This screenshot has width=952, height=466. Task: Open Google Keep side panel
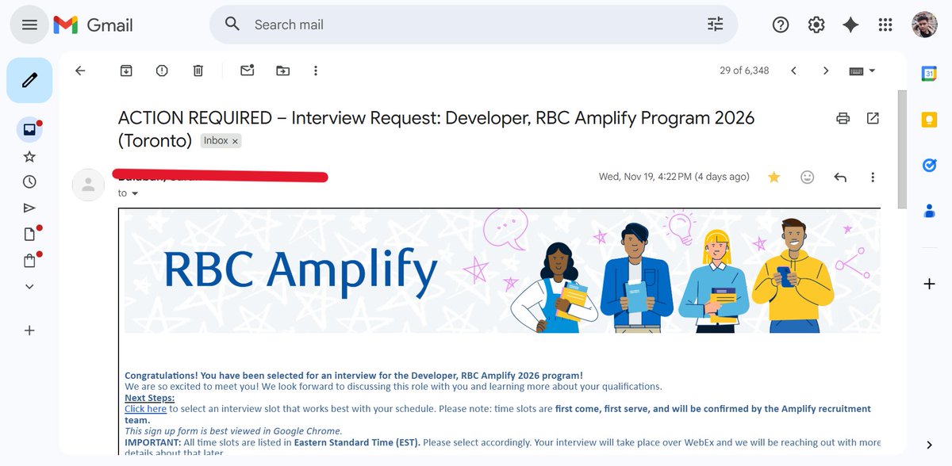click(929, 120)
